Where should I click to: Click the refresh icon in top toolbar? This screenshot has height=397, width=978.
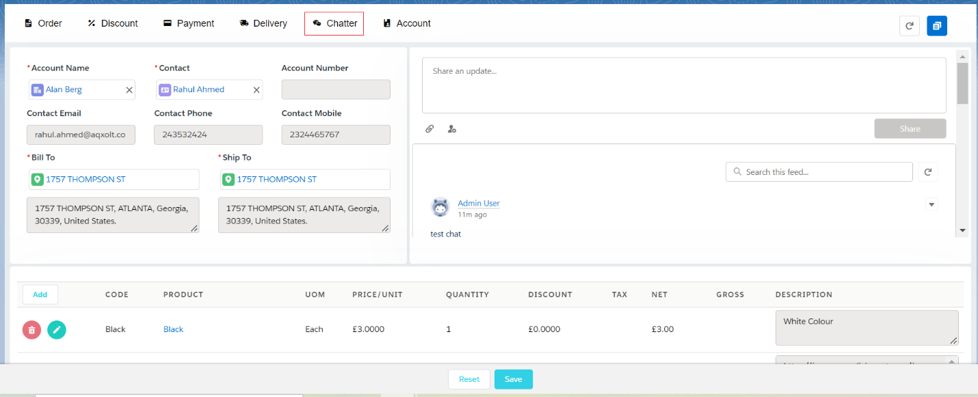point(910,26)
